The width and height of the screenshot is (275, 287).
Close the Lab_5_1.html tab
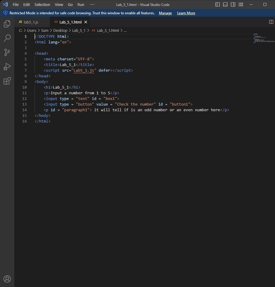86,22
